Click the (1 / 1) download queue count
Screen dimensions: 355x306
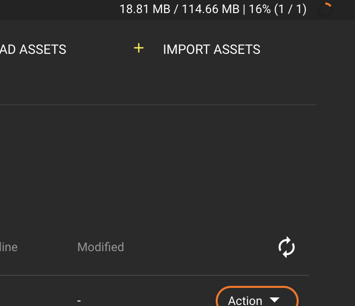click(291, 9)
